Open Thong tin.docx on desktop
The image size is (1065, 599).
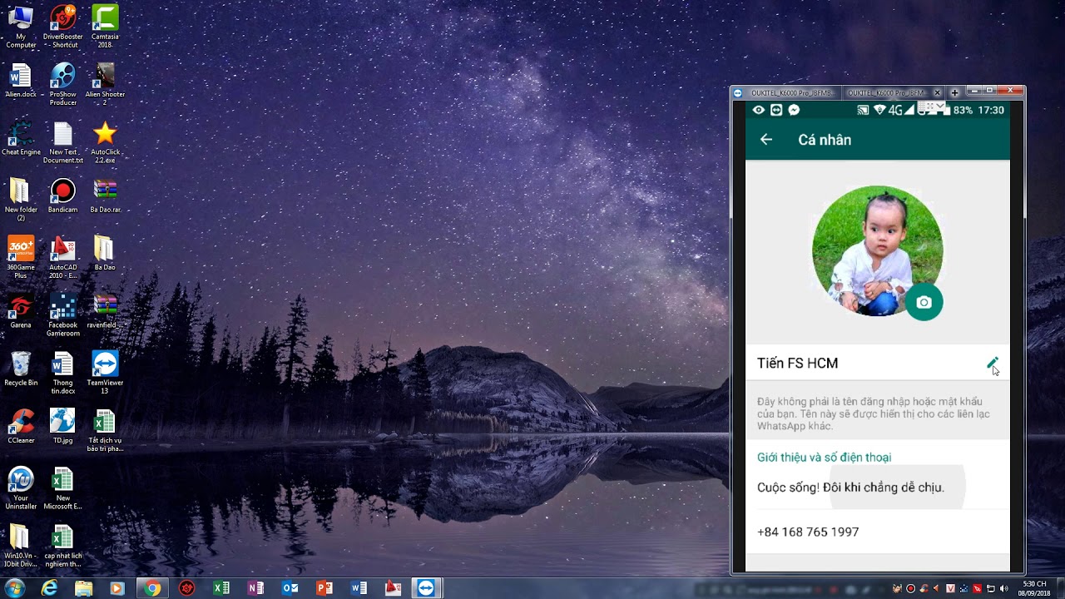(x=63, y=373)
